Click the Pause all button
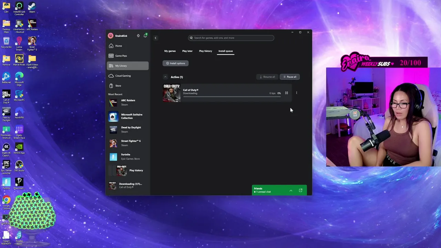The image size is (441, 248). pyautogui.click(x=290, y=77)
